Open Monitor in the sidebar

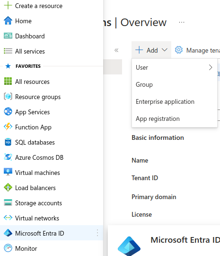26,248
